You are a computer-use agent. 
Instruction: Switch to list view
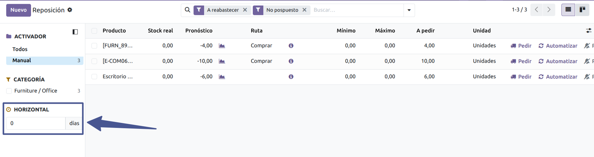click(x=568, y=10)
